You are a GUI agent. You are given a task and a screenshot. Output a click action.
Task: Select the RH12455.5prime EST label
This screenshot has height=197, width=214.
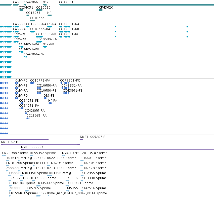tap(94, 173)
